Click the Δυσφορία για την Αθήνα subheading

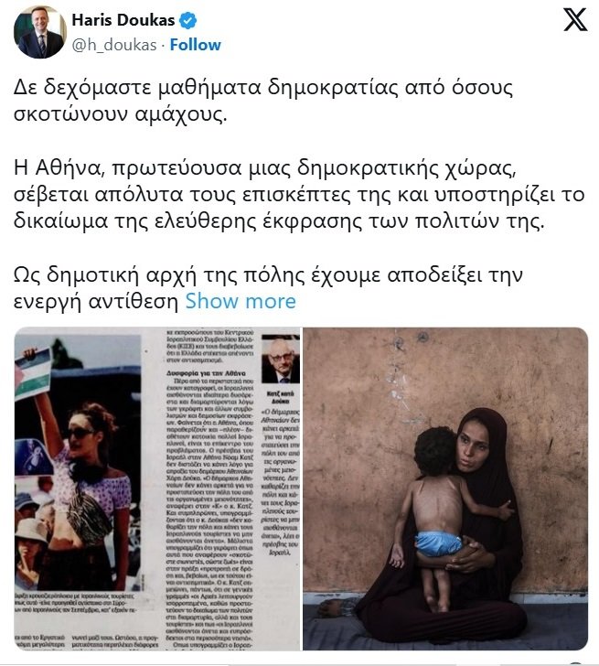(206, 373)
